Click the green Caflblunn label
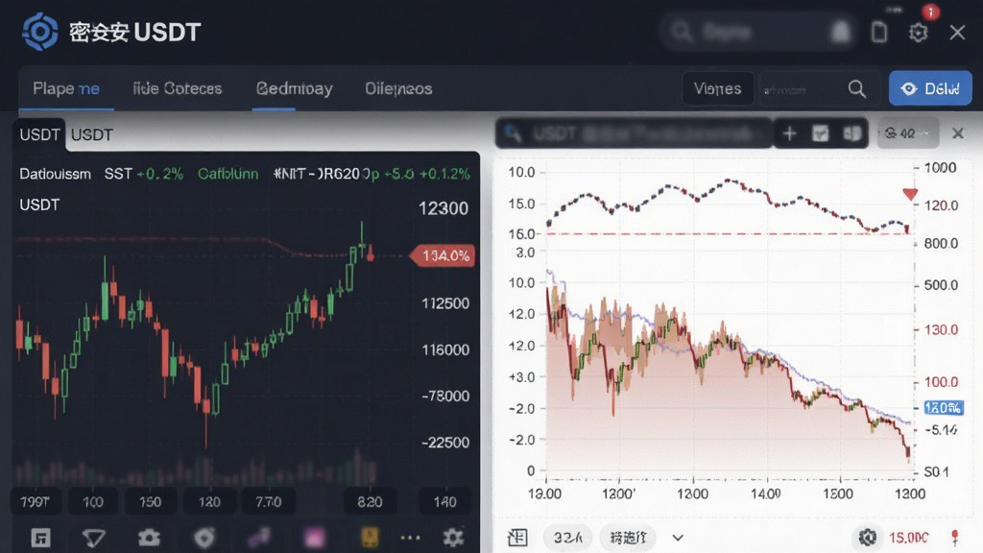 pyautogui.click(x=228, y=174)
